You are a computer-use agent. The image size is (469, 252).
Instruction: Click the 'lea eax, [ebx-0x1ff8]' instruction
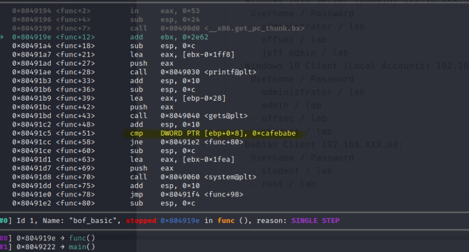point(182,55)
